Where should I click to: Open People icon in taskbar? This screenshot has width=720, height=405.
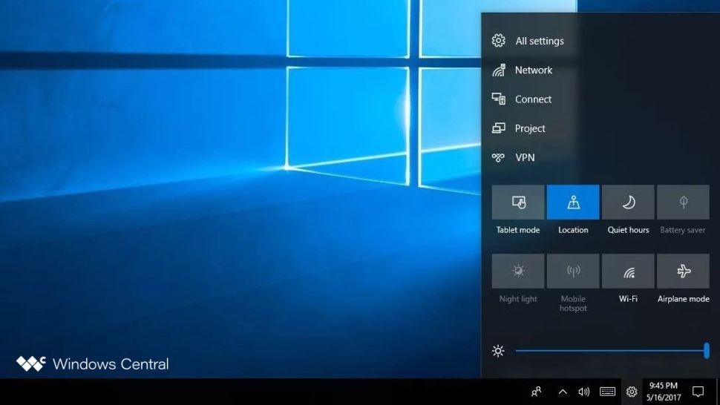(x=536, y=392)
